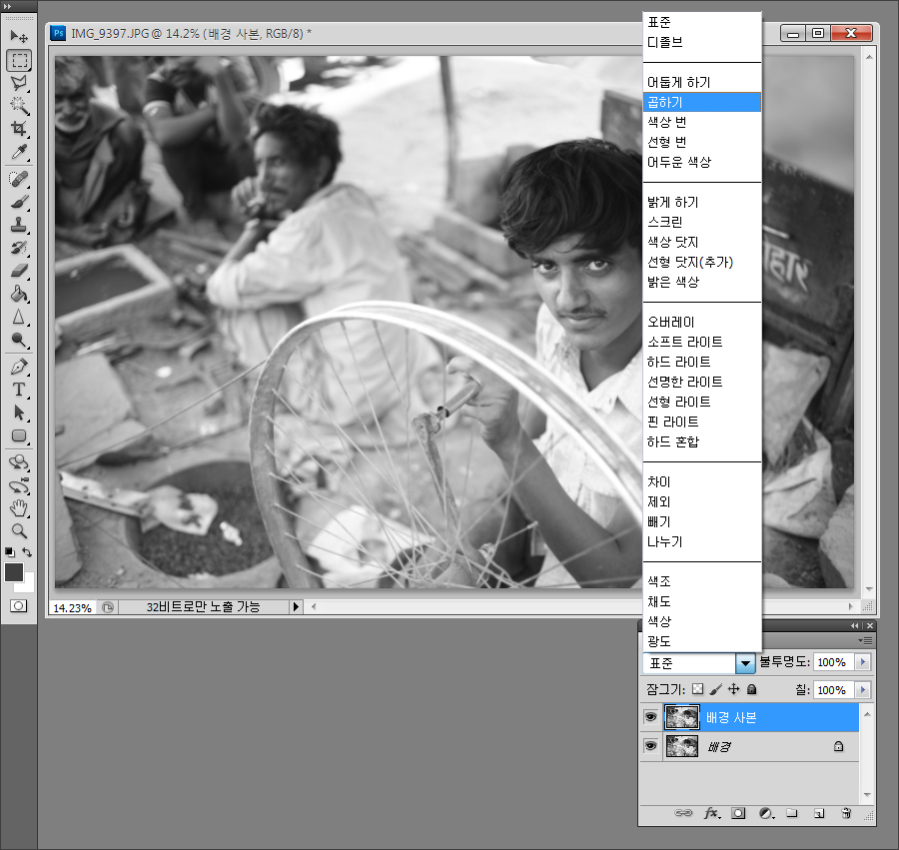Click the link layers button
This screenshot has width=899, height=850.
click(683, 813)
